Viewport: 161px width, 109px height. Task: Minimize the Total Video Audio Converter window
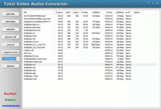pyautogui.click(x=153, y=4)
